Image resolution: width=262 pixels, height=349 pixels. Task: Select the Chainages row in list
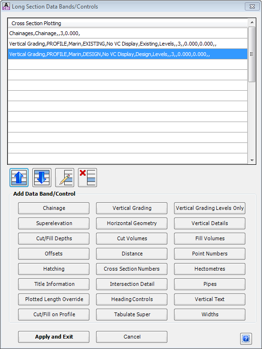pyautogui.click(x=127, y=33)
